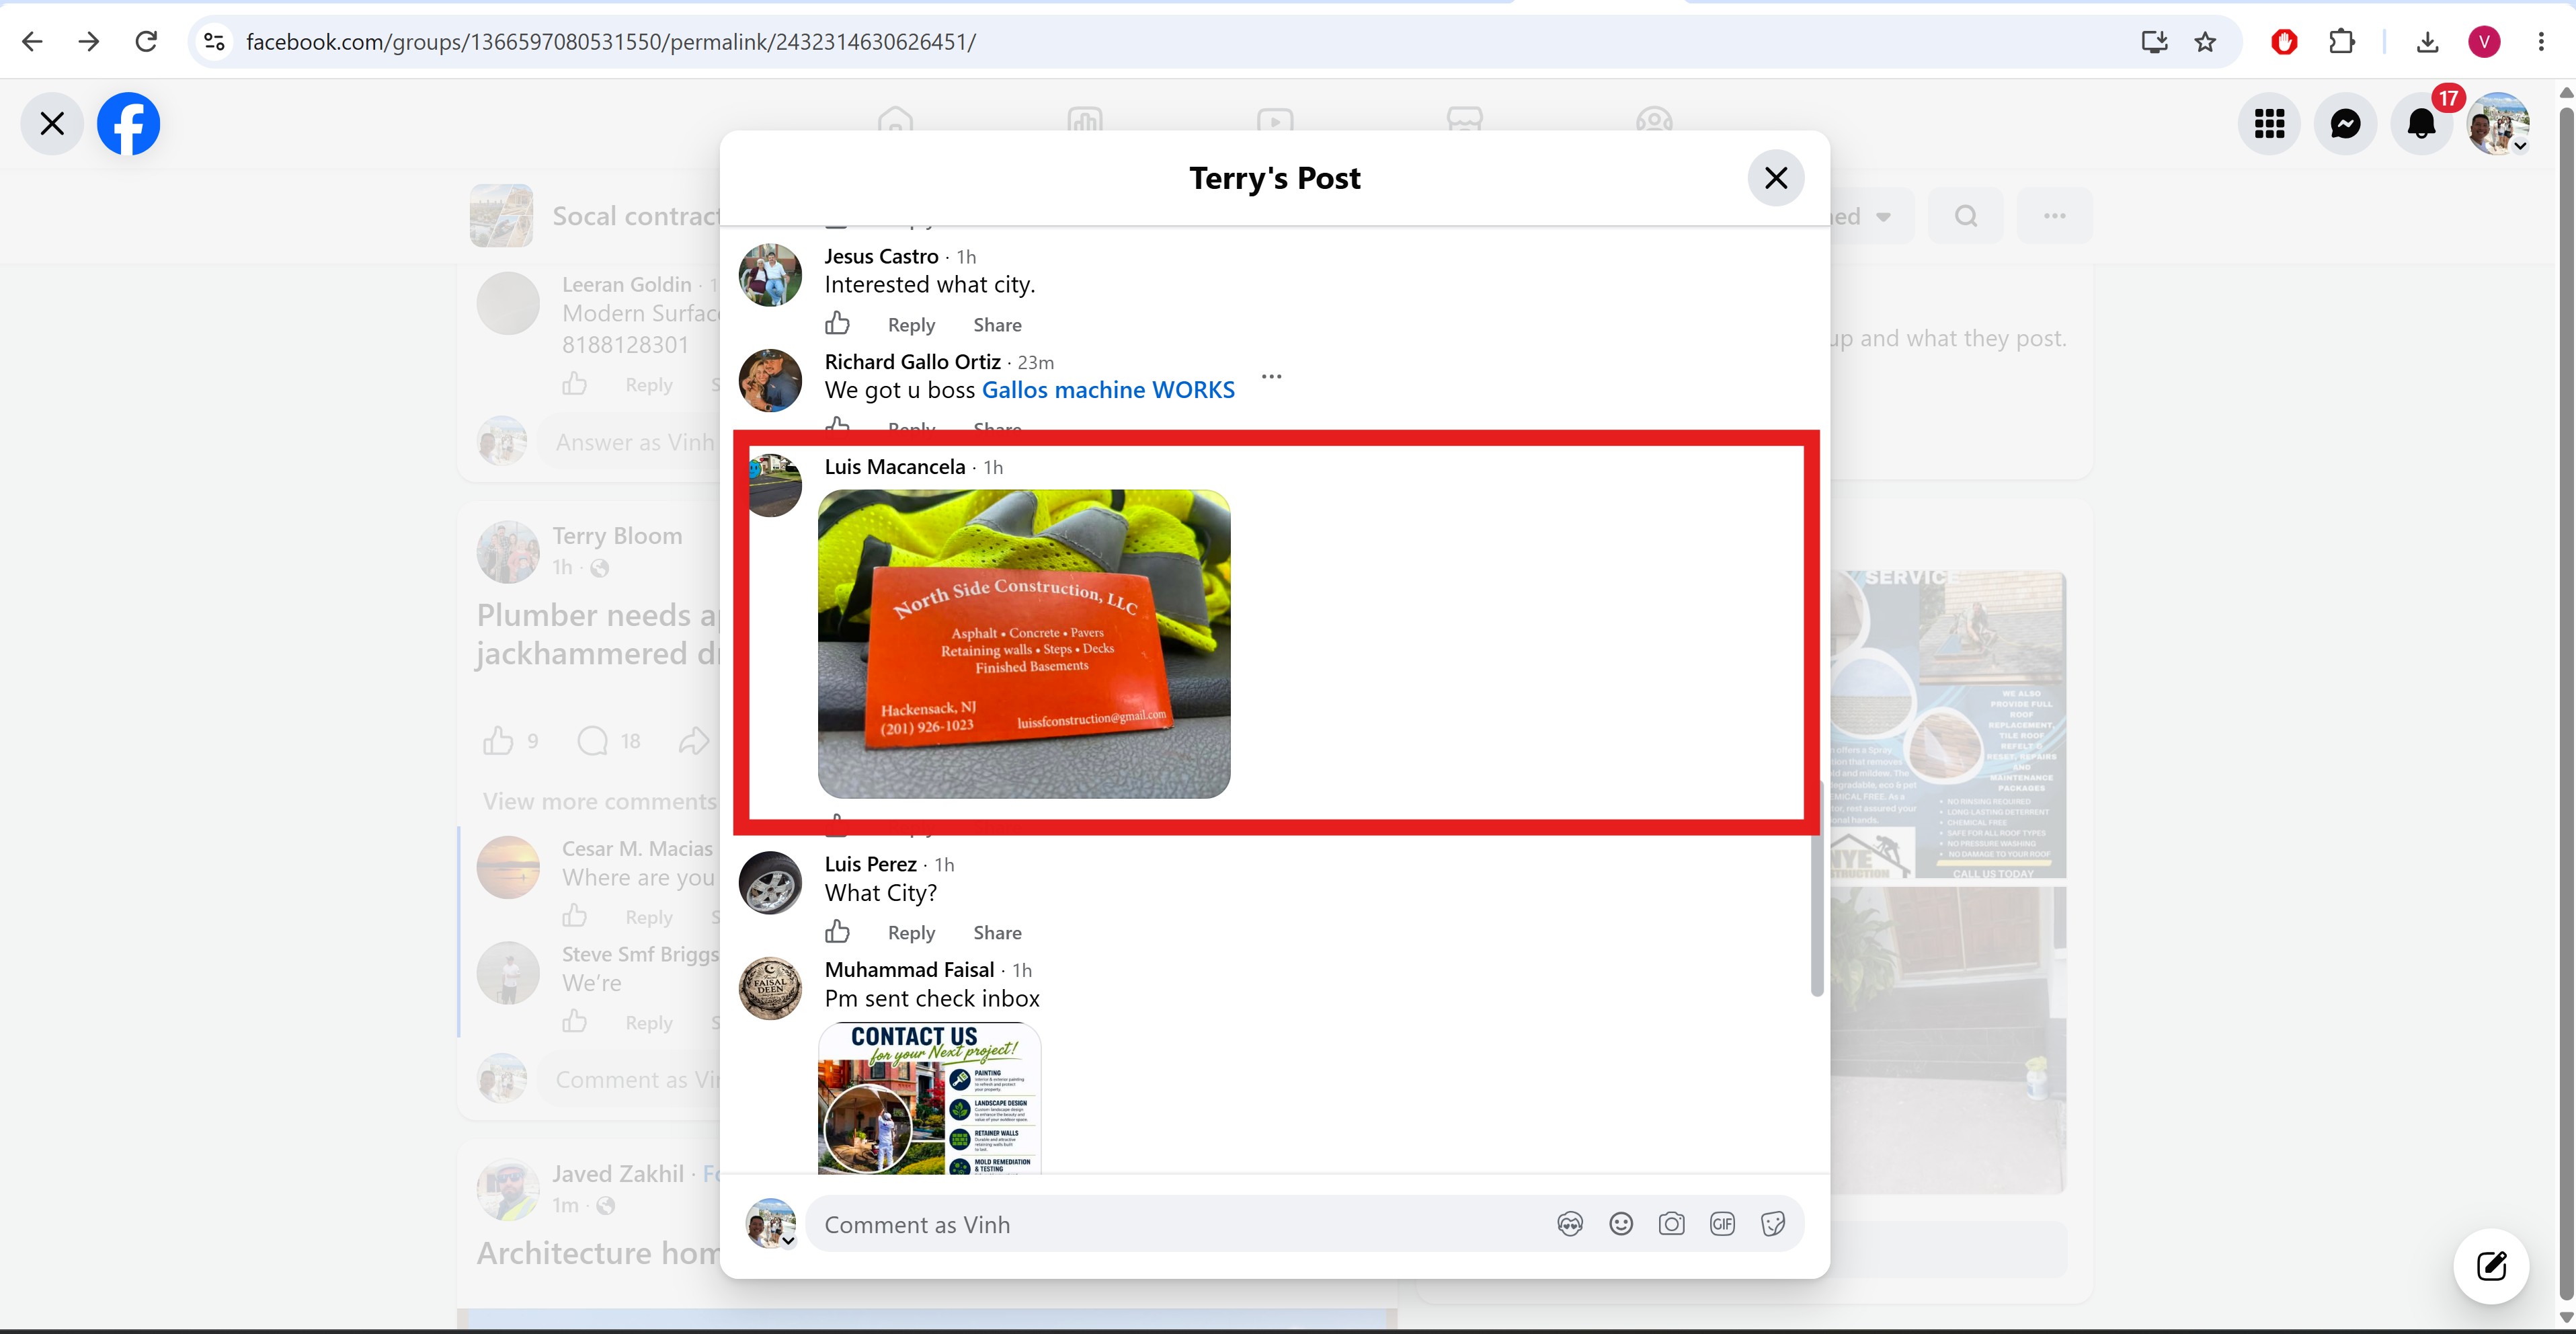Open the group's three-dot more options
The width and height of the screenshot is (2576, 1334).
point(2054,216)
